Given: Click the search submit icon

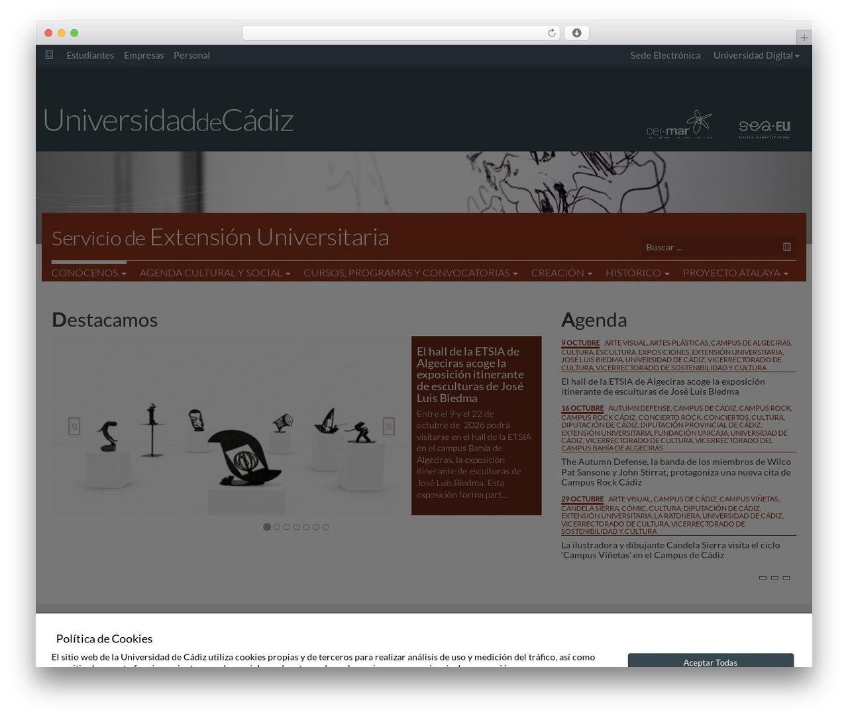Looking at the screenshot, I should coord(786,247).
